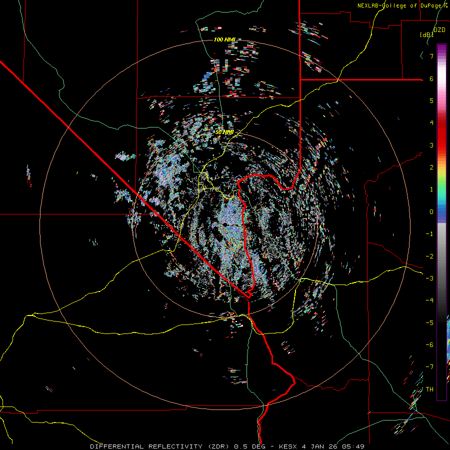Select the 1 value on the scale

coord(431,189)
